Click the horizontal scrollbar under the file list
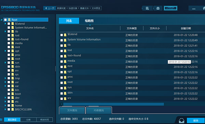The width and height of the screenshot is (205, 124). point(113,104)
